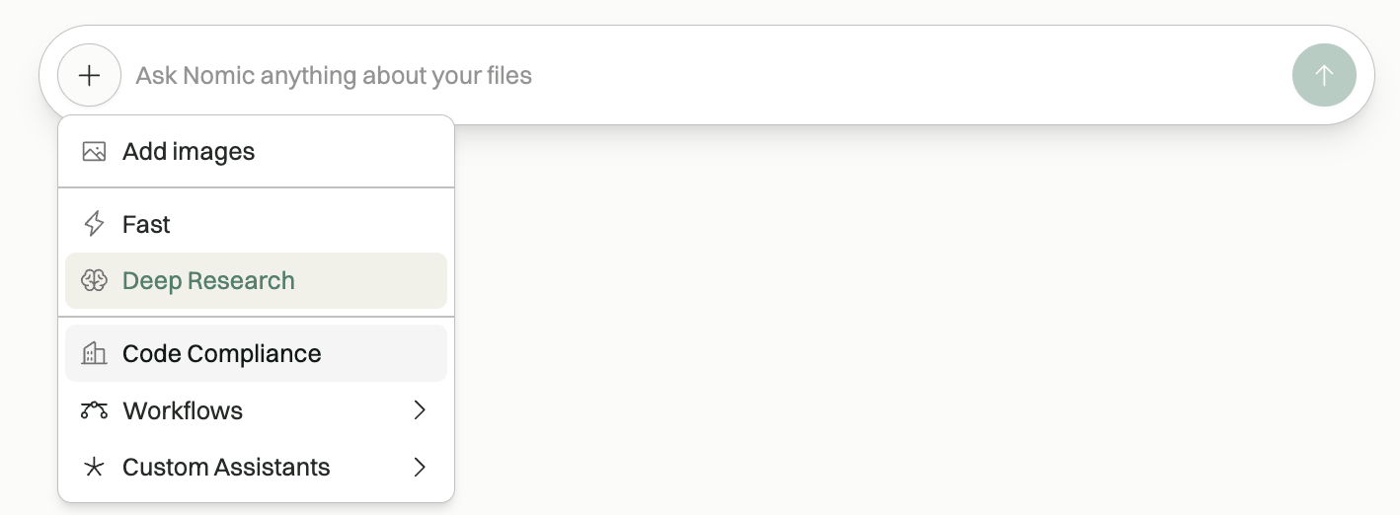The height and width of the screenshot is (515, 1400).
Task: Open the Custom Assistants entry
Action: tap(226, 467)
